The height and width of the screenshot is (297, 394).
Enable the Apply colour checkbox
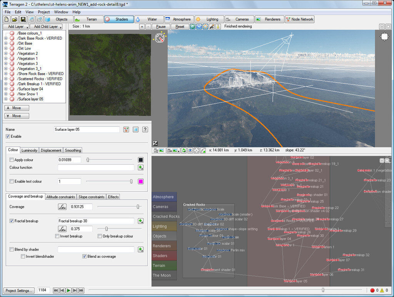point(11,160)
